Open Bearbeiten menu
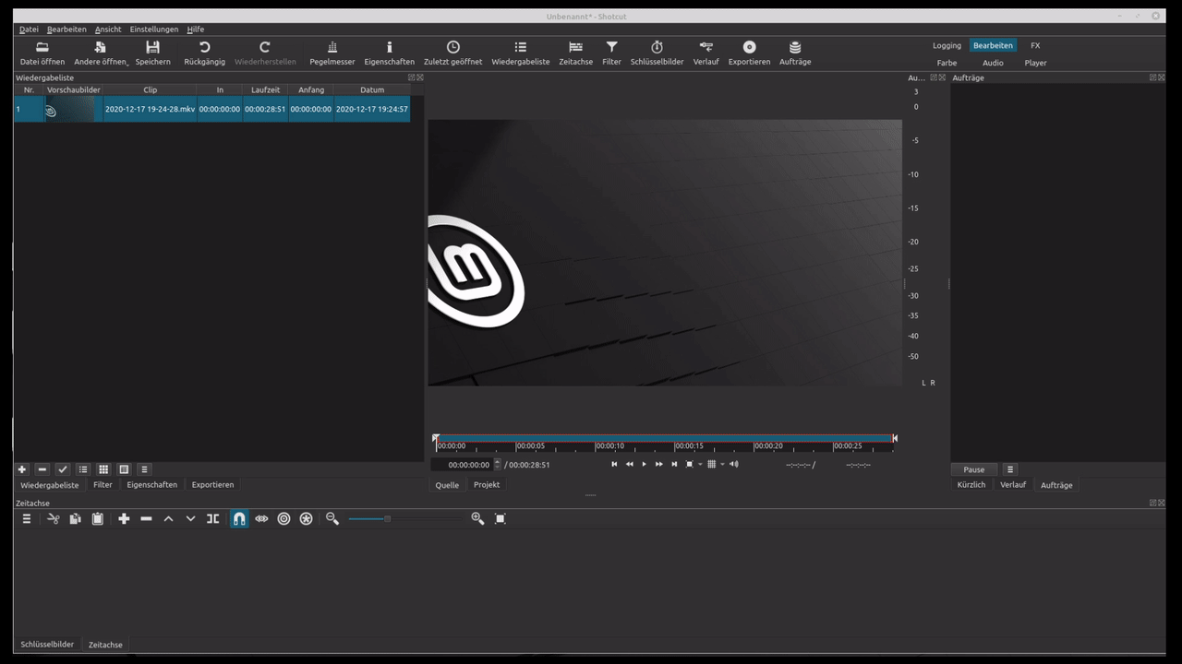The width and height of the screenshot is (1182, 664). [66, 30]
